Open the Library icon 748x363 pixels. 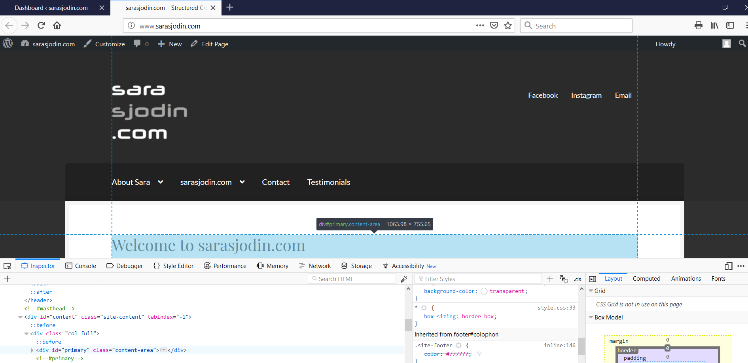[714, 26]
